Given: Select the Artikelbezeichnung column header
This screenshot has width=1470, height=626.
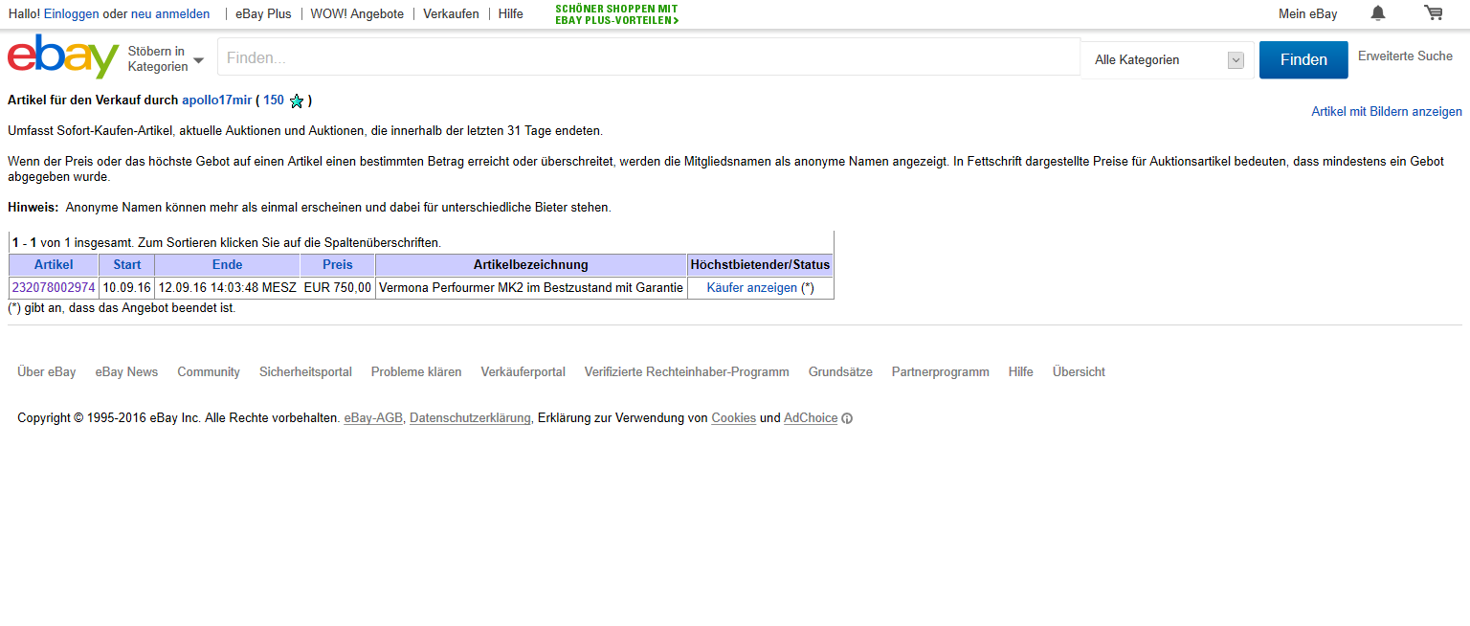Looking at the screenshot, I should [531, 265].
